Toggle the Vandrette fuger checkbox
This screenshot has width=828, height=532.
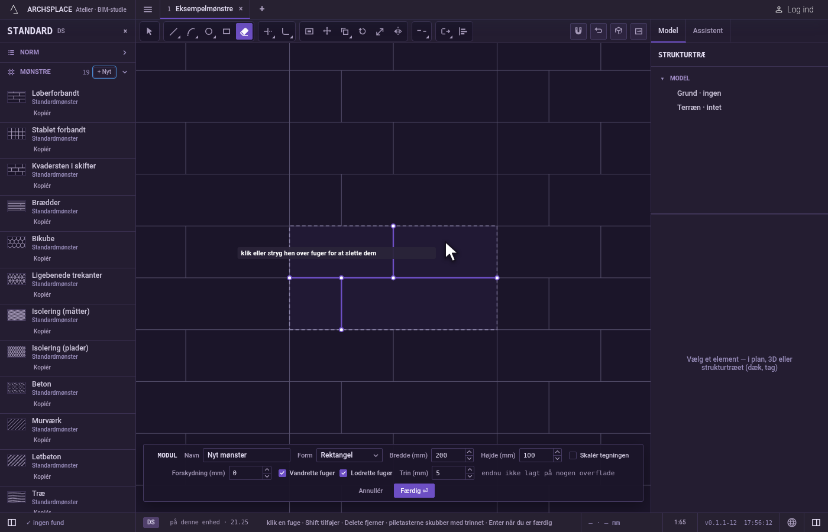(283, 473)
